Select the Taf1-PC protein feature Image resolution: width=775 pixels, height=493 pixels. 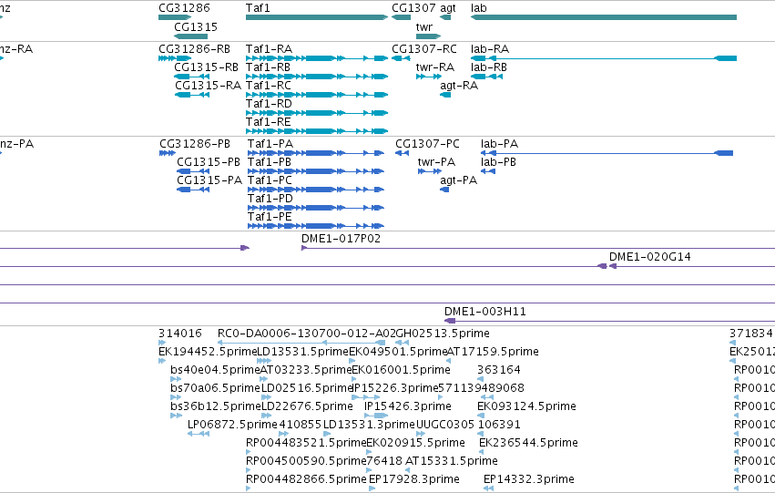(x=316, y=190)
